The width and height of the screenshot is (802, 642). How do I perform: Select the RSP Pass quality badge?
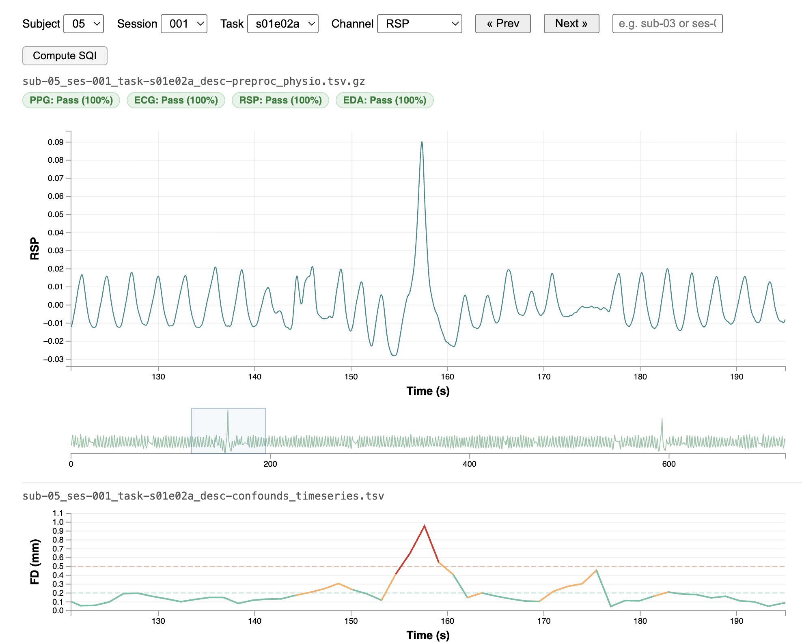(280, 100)
